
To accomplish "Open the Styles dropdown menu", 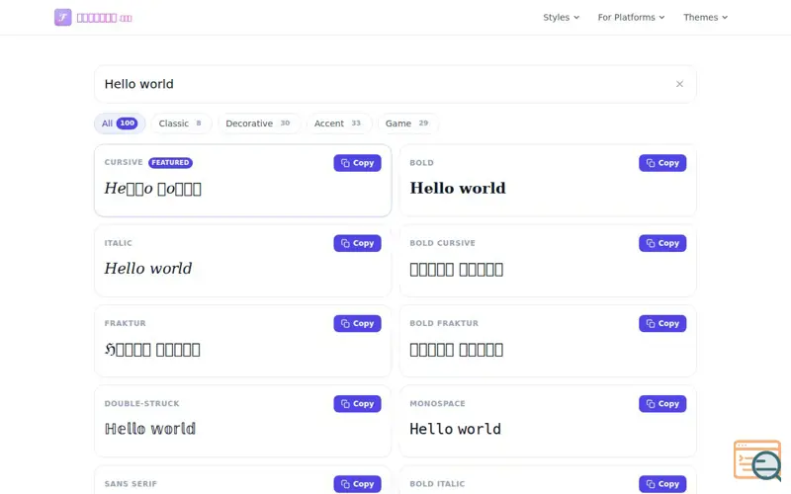I will pos(561,17).
